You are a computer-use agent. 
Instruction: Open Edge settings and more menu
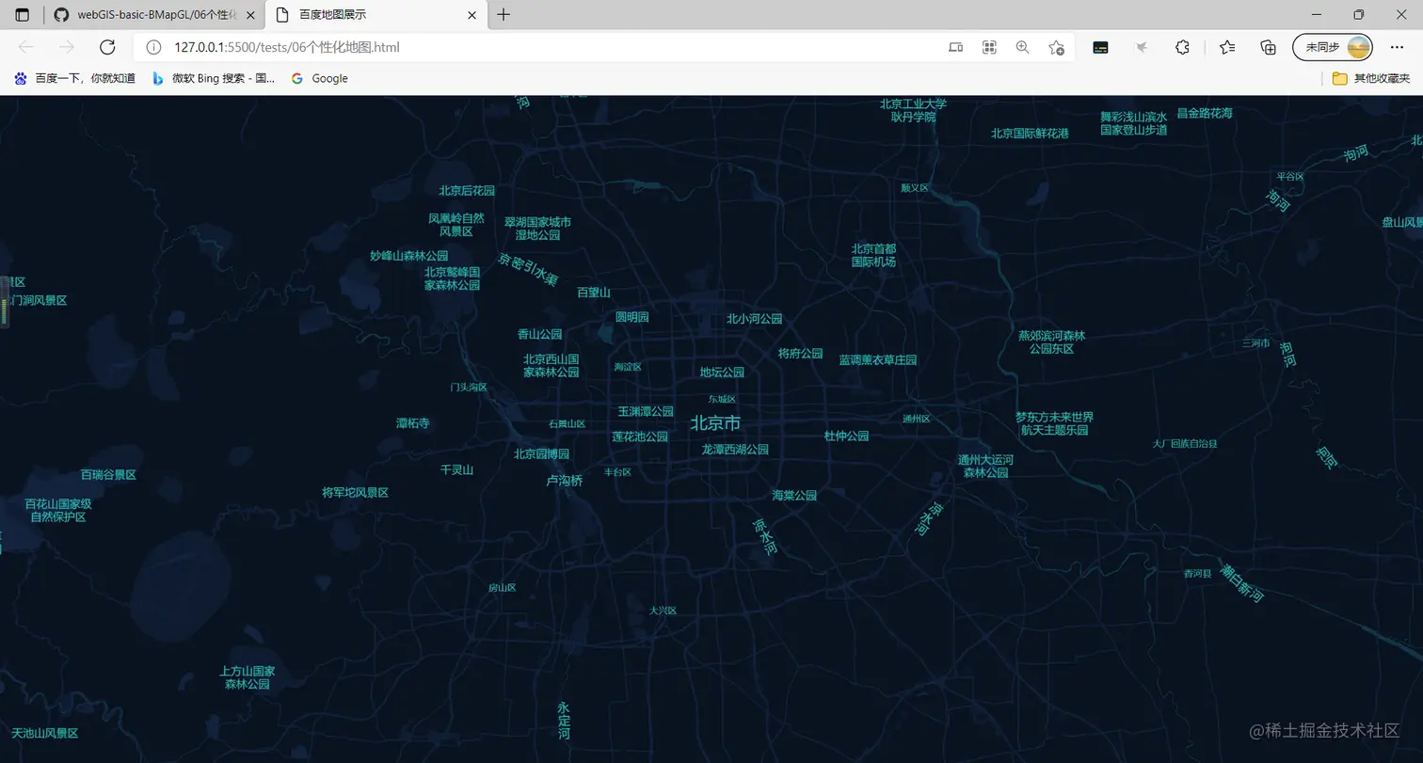(1397, 47)
